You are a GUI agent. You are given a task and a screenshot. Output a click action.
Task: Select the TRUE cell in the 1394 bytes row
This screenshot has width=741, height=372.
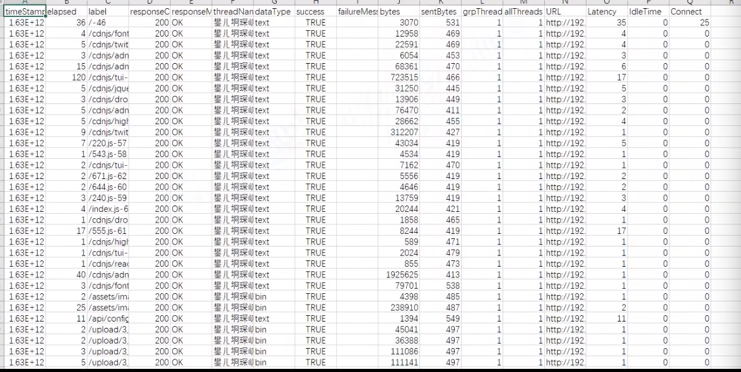click(x=316, y=318)
